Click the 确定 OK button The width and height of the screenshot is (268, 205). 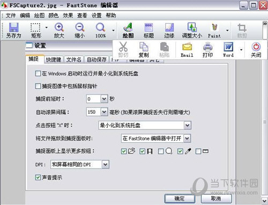click(180, 199)
